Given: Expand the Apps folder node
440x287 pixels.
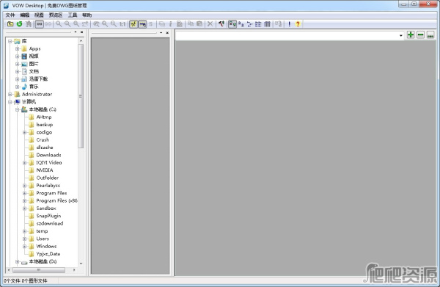Looking at the screenshot, I should point(18,49).
